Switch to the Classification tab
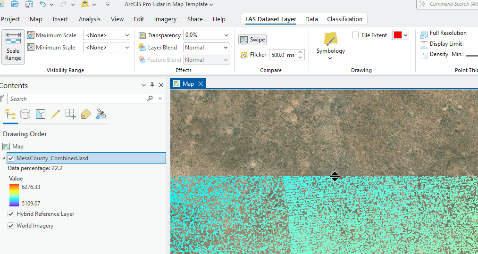 coord(344,19)
